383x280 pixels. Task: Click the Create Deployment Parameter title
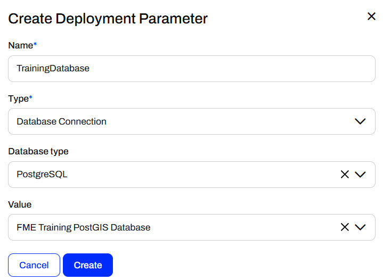(x=108, y=19)
